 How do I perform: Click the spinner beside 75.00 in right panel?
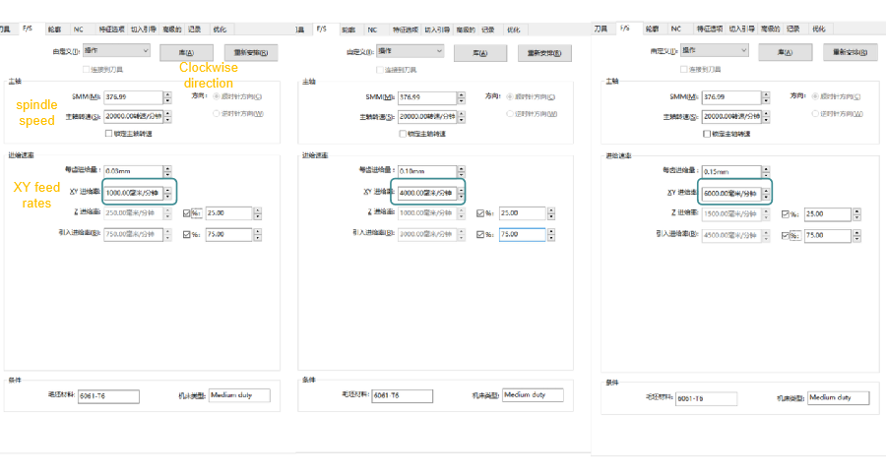click(857, 236)
